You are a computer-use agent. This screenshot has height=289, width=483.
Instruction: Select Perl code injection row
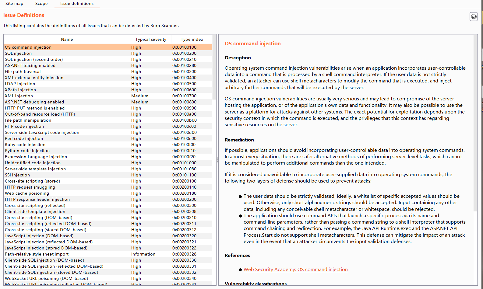tap(108, 138)
